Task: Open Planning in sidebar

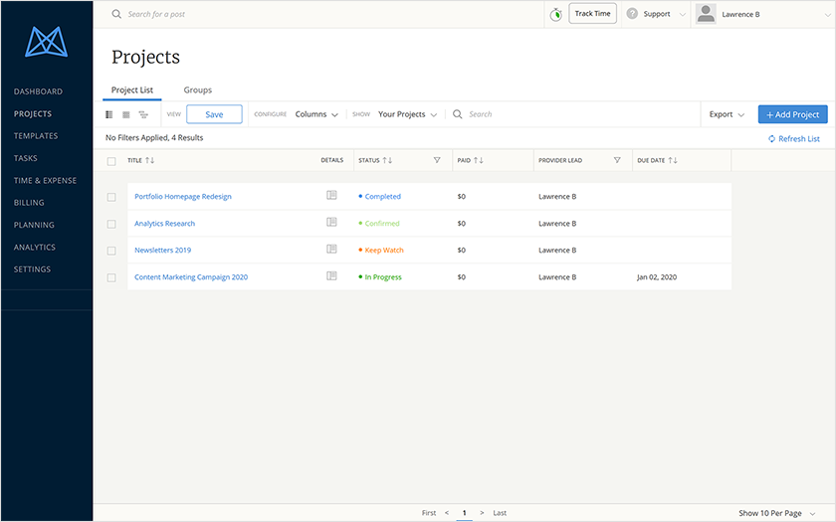Action: (34, 225)
